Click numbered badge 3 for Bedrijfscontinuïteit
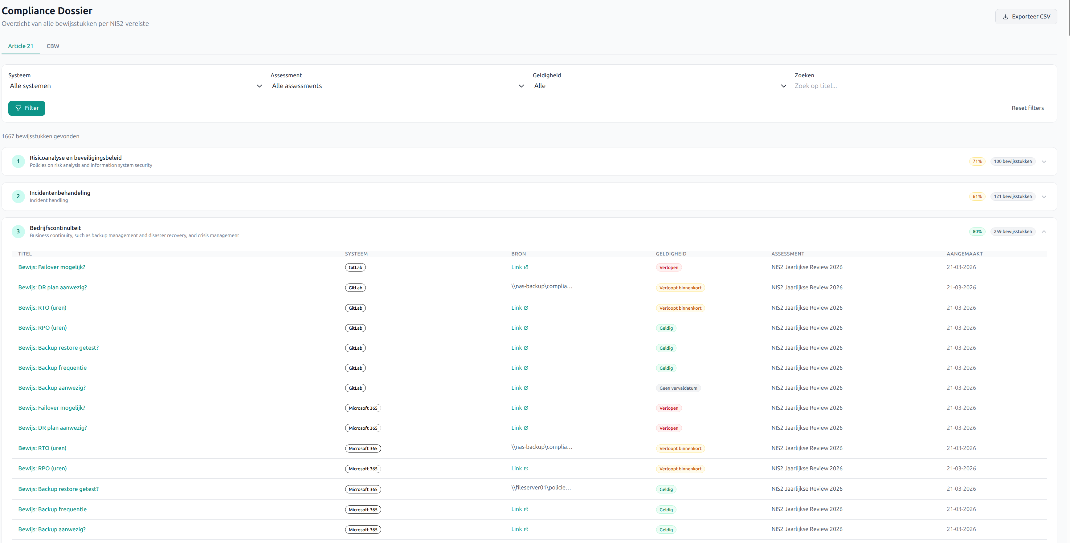The image size is (1070, 543). pos(18,231)
